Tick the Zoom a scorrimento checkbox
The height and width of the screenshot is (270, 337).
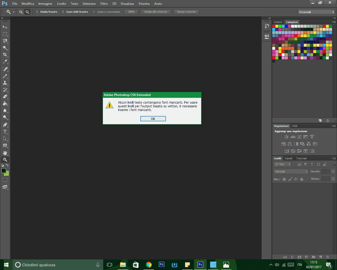(94, 12)
